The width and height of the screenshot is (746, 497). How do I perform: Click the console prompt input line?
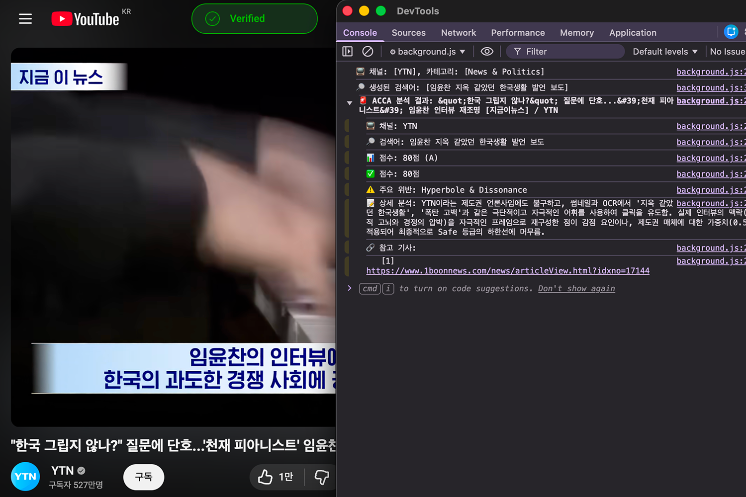click(547, 289)
